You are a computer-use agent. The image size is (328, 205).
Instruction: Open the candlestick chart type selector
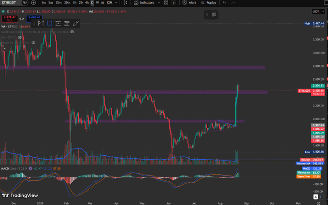click(125, 2)
